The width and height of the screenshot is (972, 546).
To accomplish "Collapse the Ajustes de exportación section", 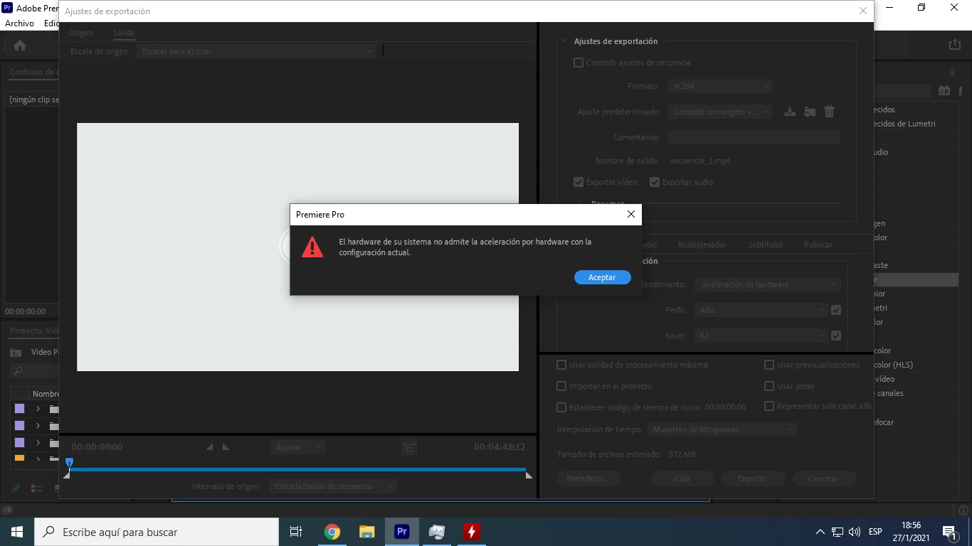I will [564, 41].
